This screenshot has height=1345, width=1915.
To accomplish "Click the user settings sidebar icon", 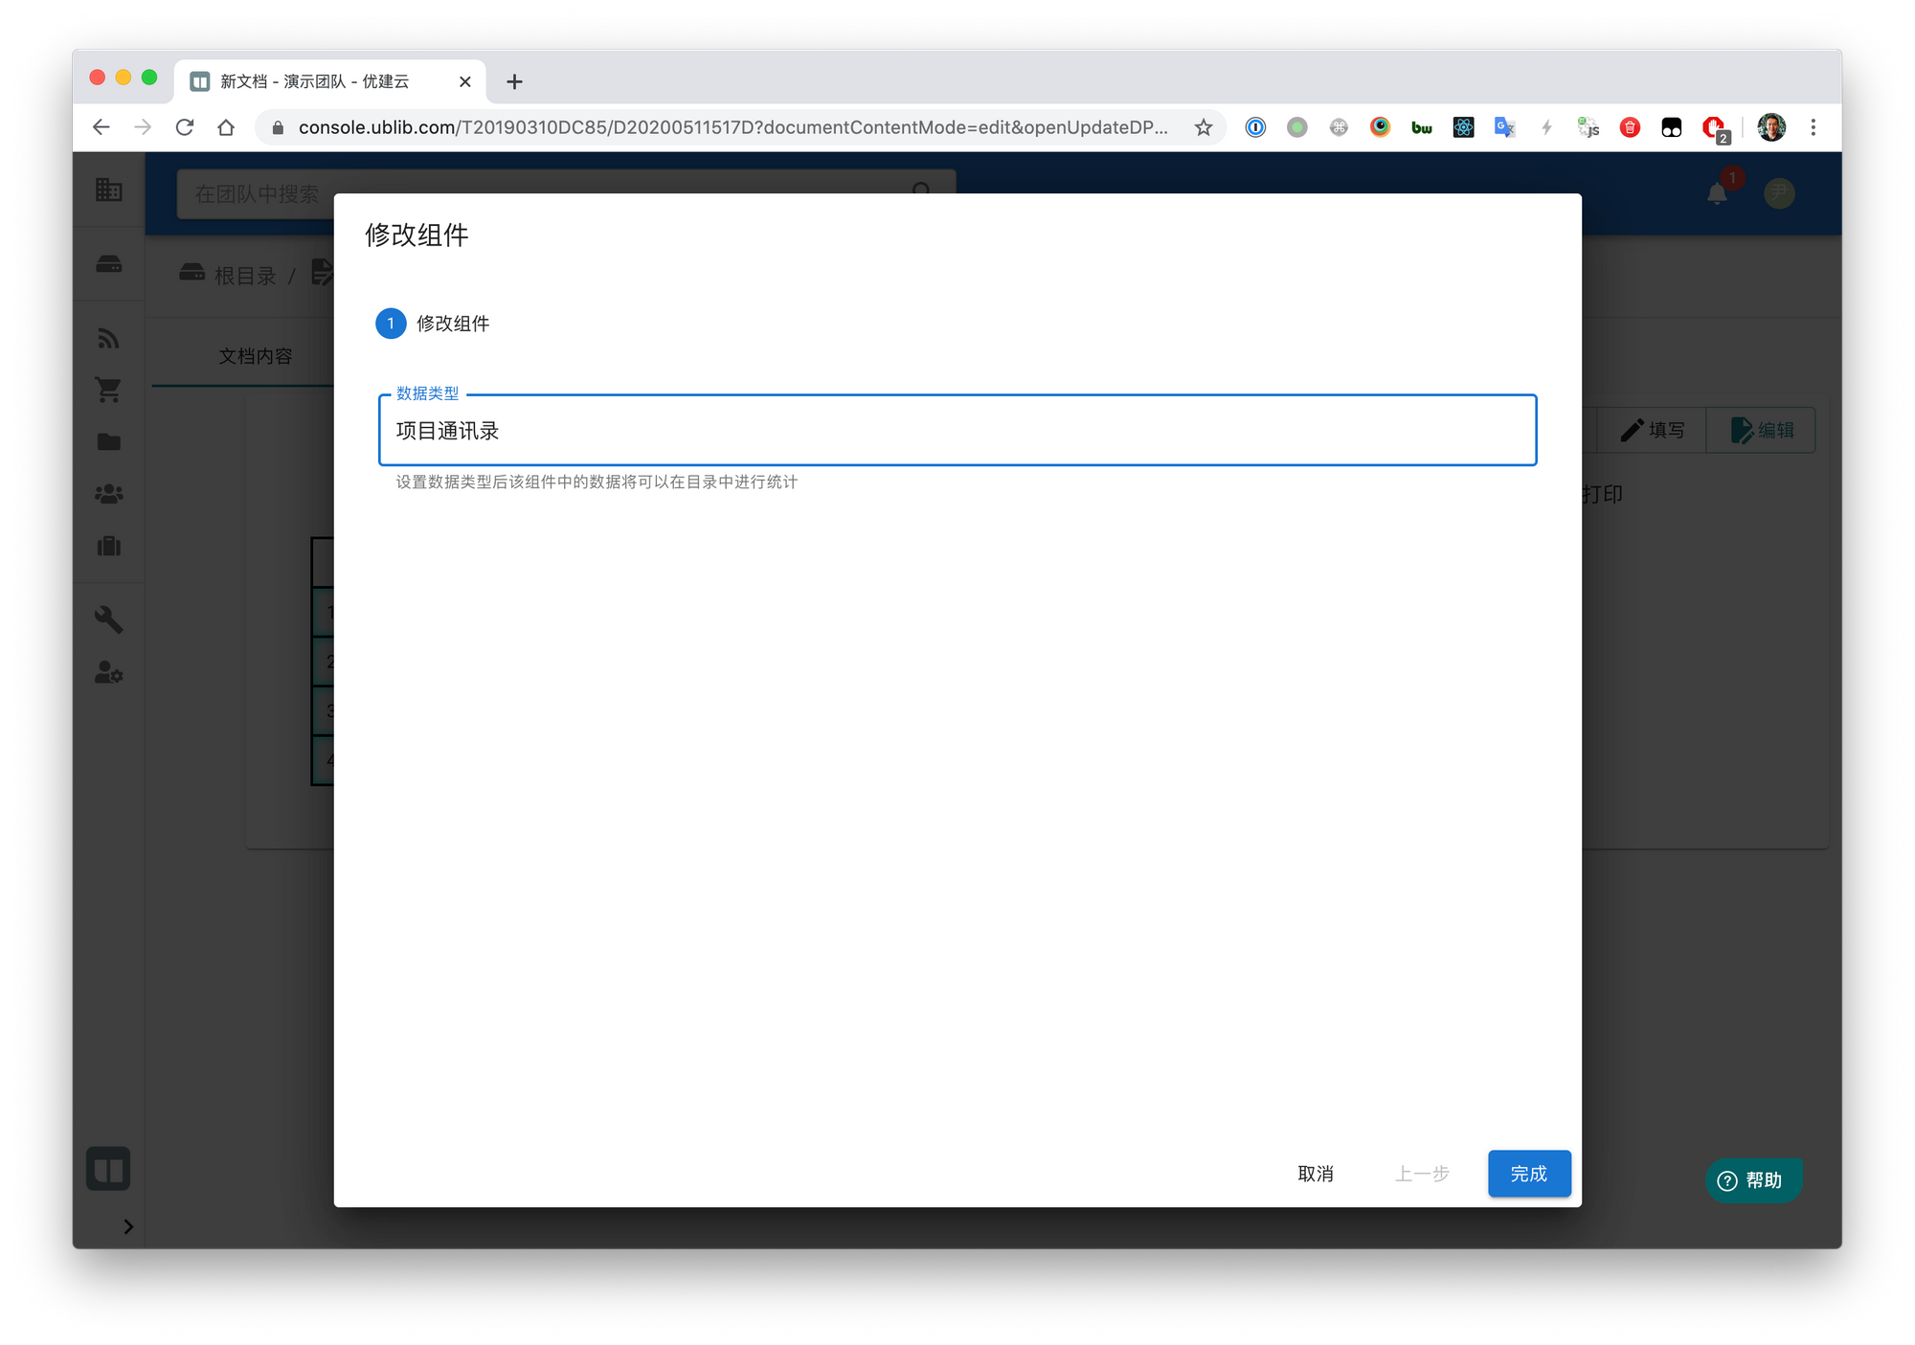I will point(109,673).
